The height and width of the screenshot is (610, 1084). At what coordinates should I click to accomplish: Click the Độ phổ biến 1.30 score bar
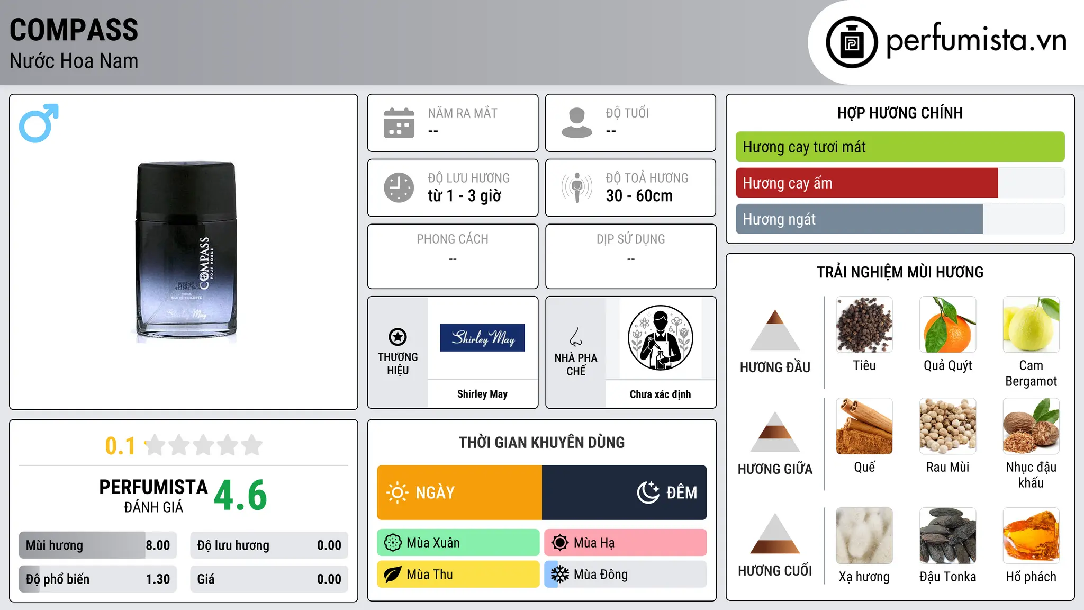tap(98, 579)
